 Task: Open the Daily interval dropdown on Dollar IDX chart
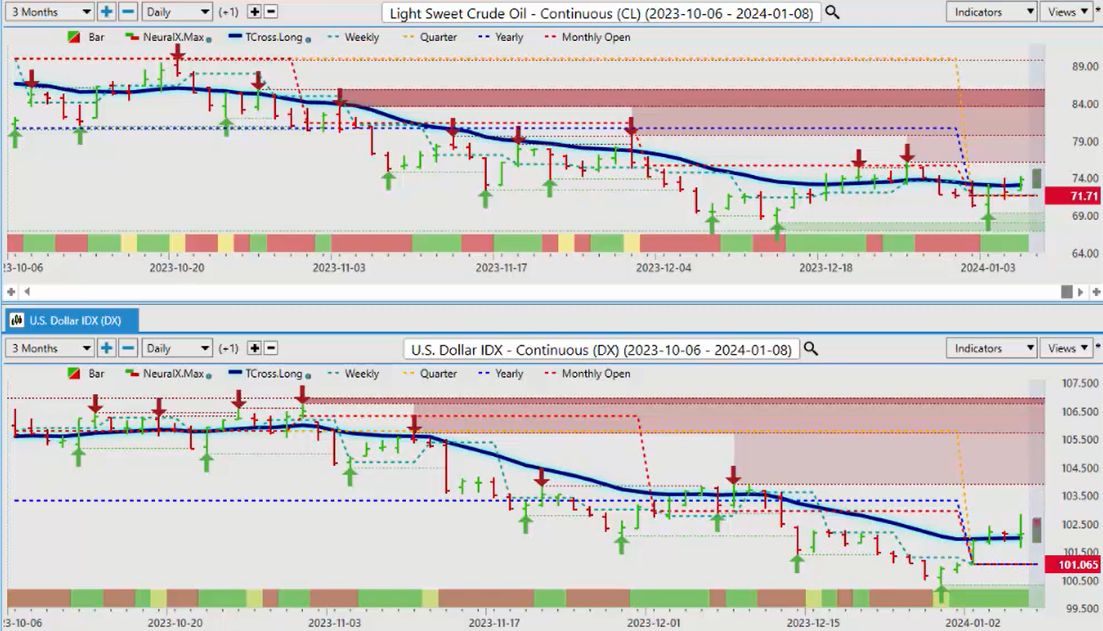click(x=177, y=348)
